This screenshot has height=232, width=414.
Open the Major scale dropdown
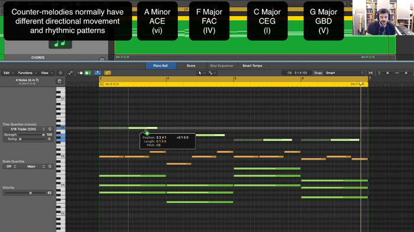[32, 166]
